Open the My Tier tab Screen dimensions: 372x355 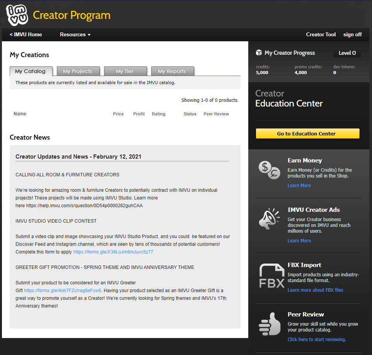[x=125, y=71]
